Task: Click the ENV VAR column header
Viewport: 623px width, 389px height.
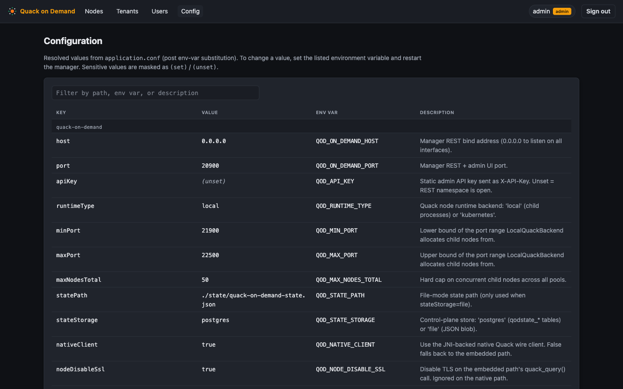Action: point(327,112)
